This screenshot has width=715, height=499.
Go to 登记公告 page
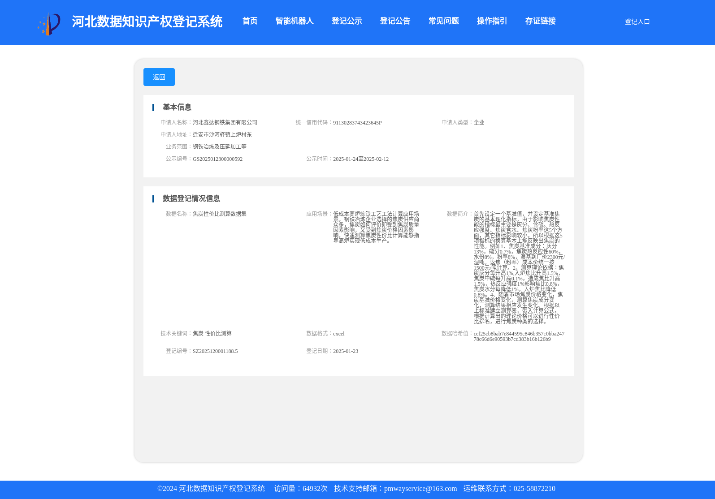tap(395, 21)
